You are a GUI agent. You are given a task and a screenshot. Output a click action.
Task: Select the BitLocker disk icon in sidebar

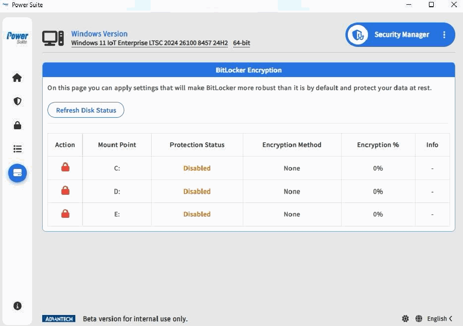click(17, 173)
